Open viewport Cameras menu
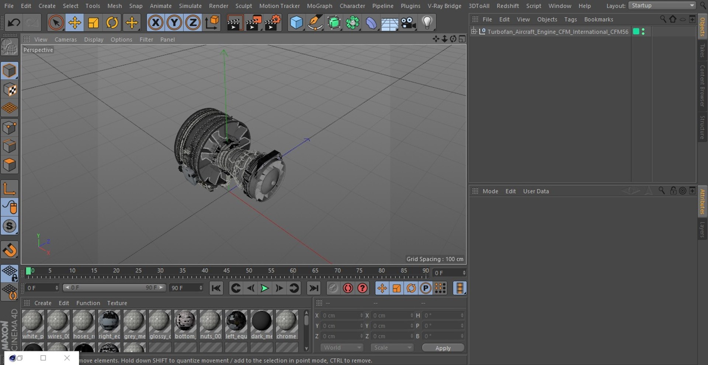Image resolution: width=708 pixels, height=365 pixels. pyautogui.click(x=66, y=39)
